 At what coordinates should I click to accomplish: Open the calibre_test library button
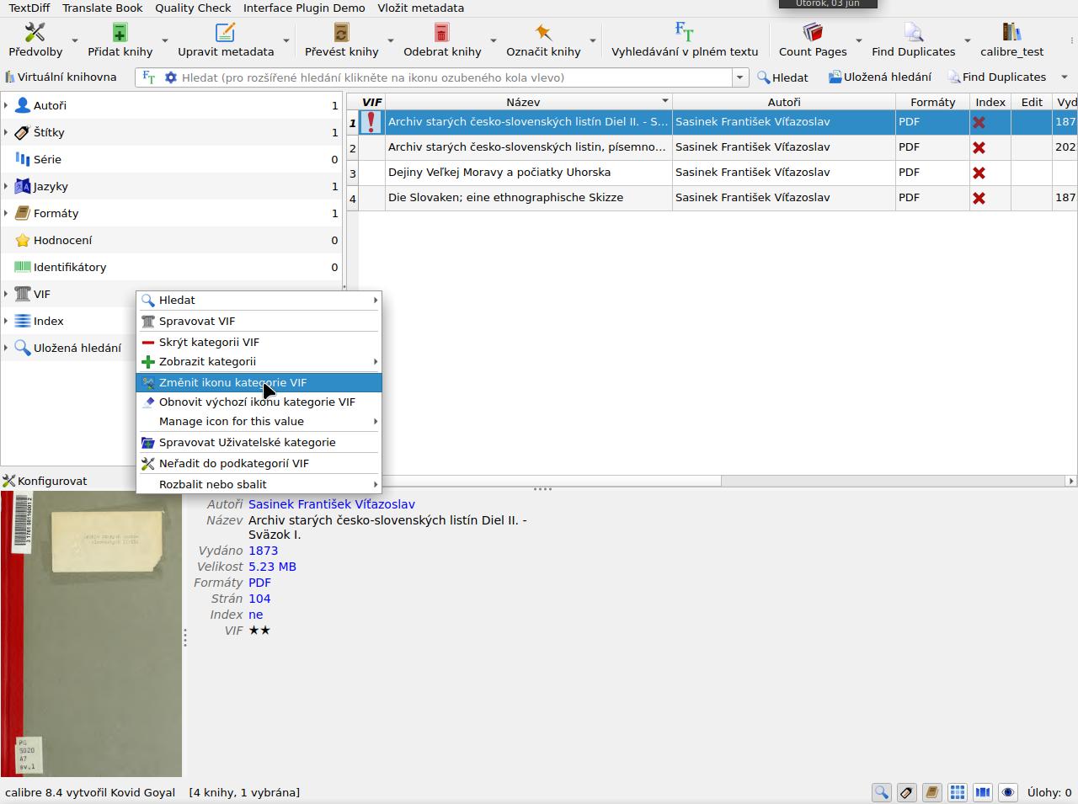click(1011, 40)
